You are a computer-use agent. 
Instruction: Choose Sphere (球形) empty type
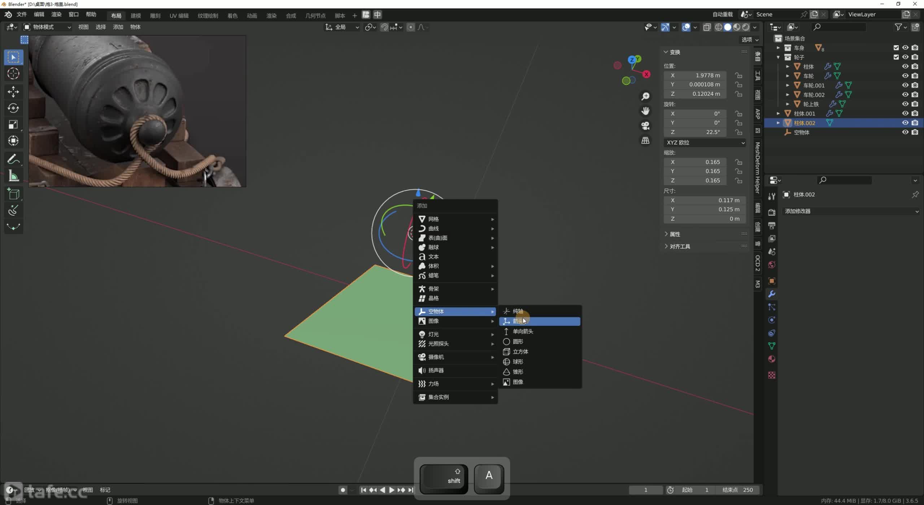(x=540, y=362)
